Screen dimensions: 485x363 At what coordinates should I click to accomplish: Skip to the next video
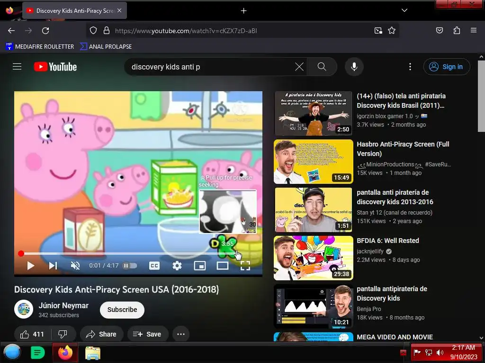53,266
